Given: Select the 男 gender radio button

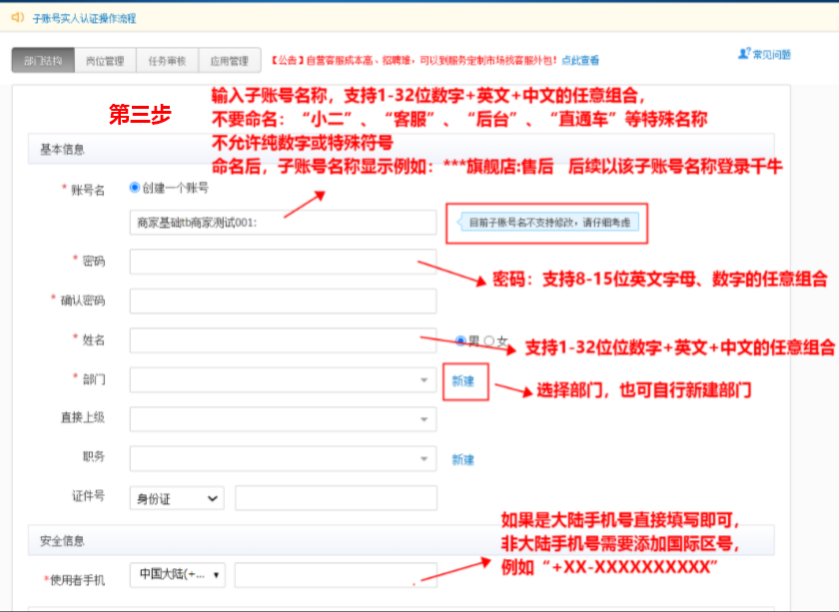Looking at the screenshot, I should point(460,340).
